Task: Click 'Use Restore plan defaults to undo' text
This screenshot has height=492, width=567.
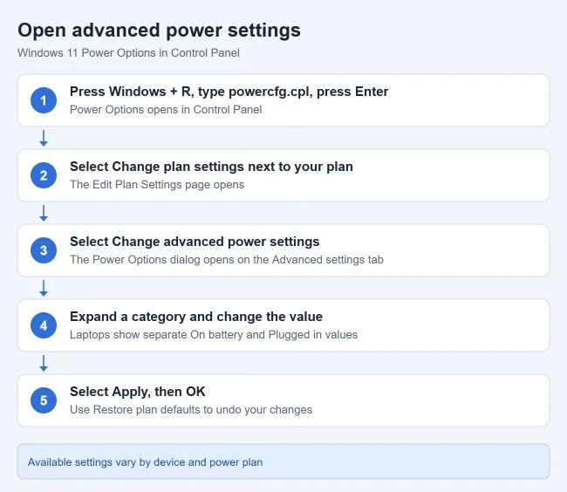Action: 191,410
